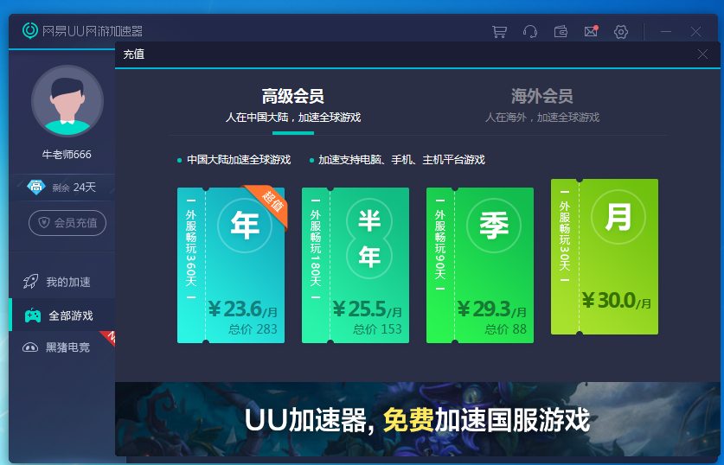Click the diamond VIP level badge
Viewport: 724px width, 465px height.
(36, 187)
